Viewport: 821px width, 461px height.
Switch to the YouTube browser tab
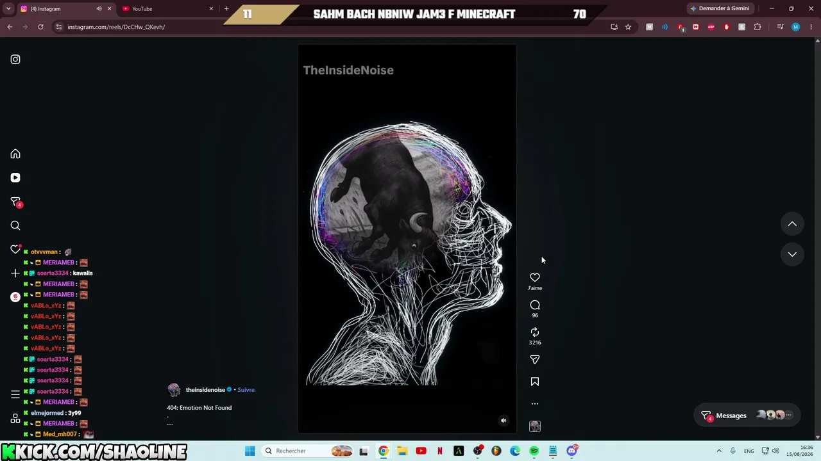point(168,9)
